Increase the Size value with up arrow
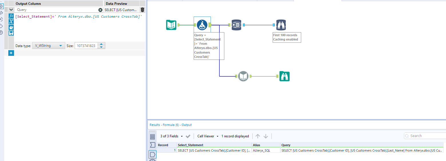The height and width of the screenshot is (161, 446). pos(101,44)
